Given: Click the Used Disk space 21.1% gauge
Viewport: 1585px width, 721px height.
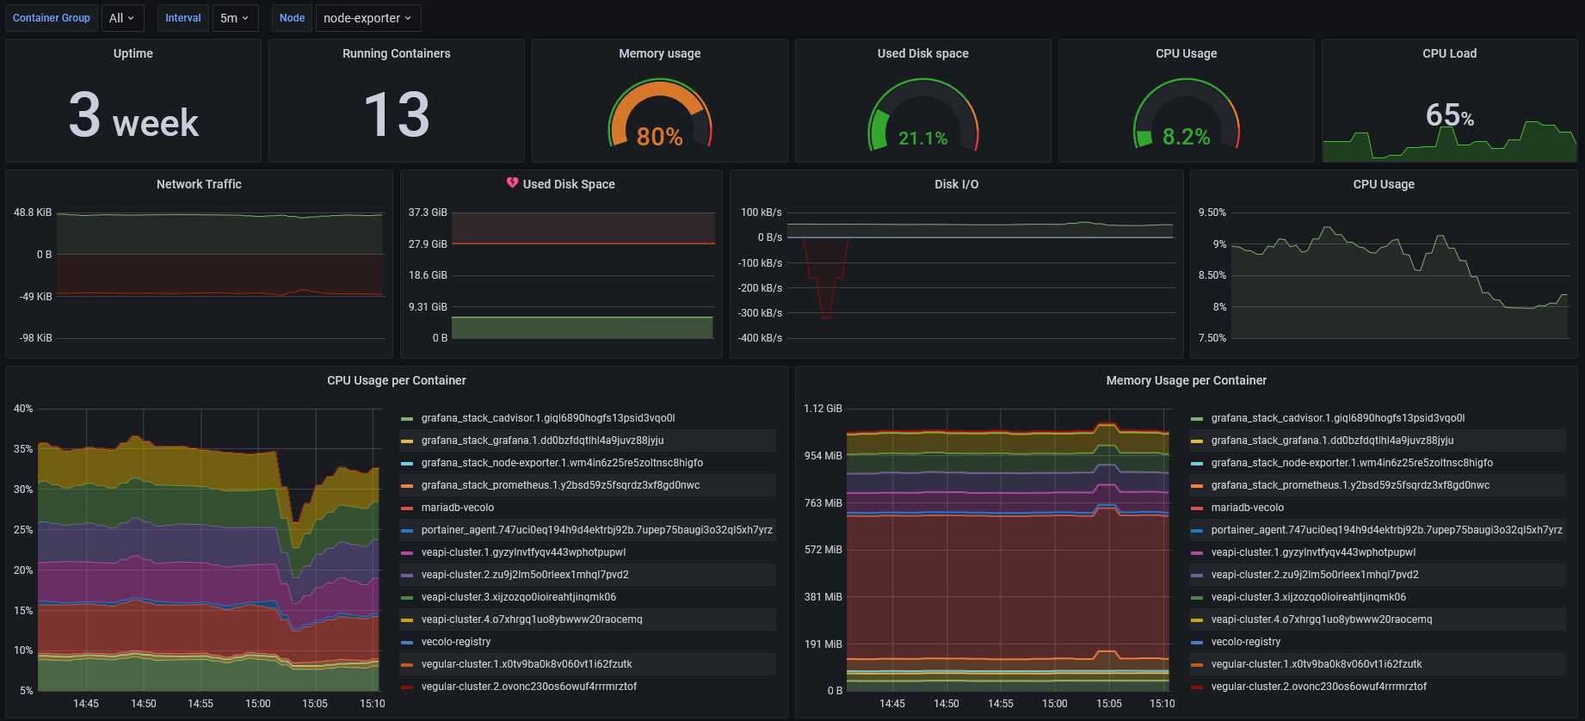Looking at the screenshot, I should [923, 115].
